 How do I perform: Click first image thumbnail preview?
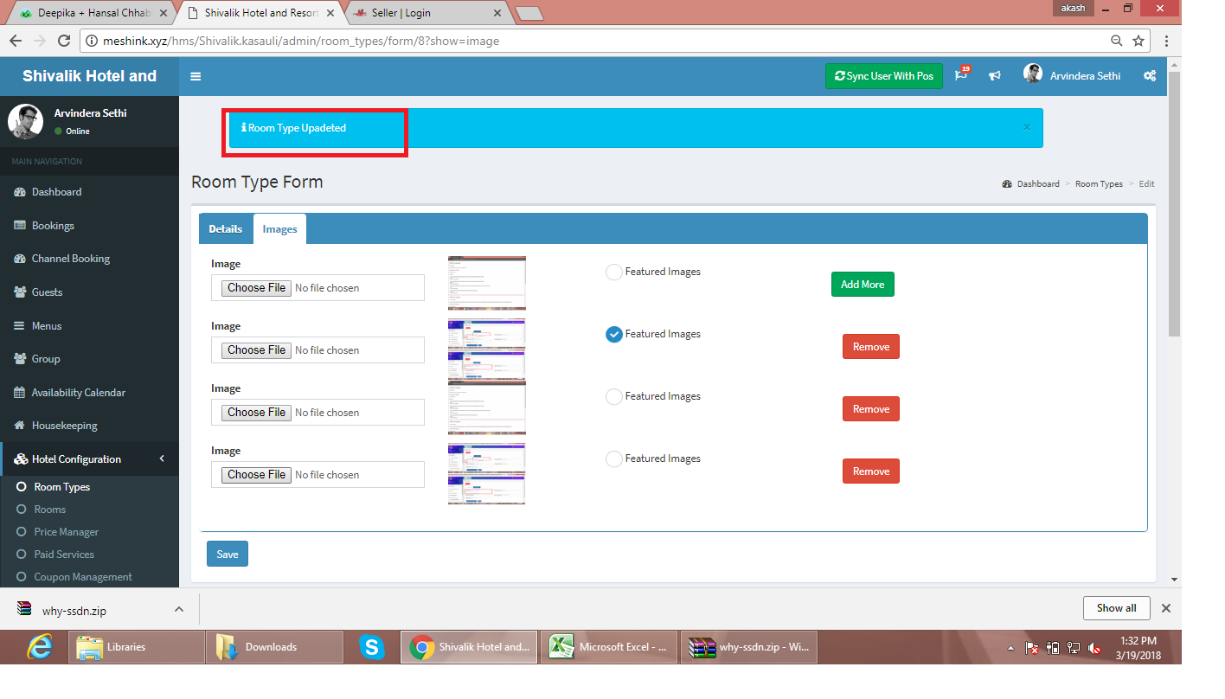487,283
